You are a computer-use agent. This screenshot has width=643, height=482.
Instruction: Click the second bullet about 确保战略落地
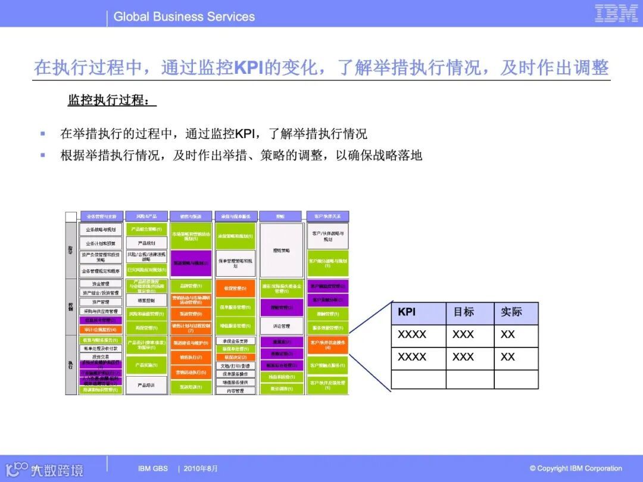(x=241, y=155)
